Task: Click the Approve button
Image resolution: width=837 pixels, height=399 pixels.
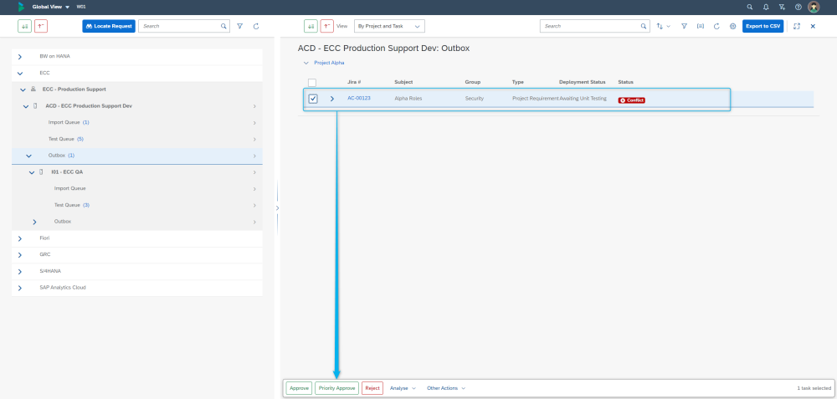Action: coord(299,388)
